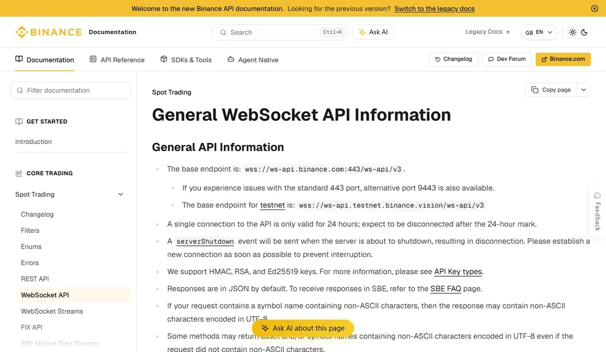Click the Feedback speech bubble icon
Viewport: 606px width, 352px height.
pos(597,195)
